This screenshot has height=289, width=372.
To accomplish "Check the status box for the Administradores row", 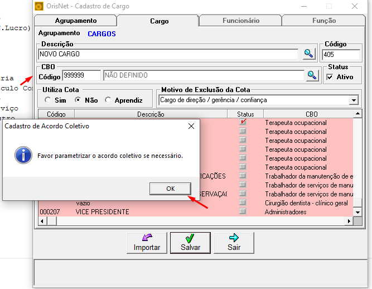I will tap(243, 211).
